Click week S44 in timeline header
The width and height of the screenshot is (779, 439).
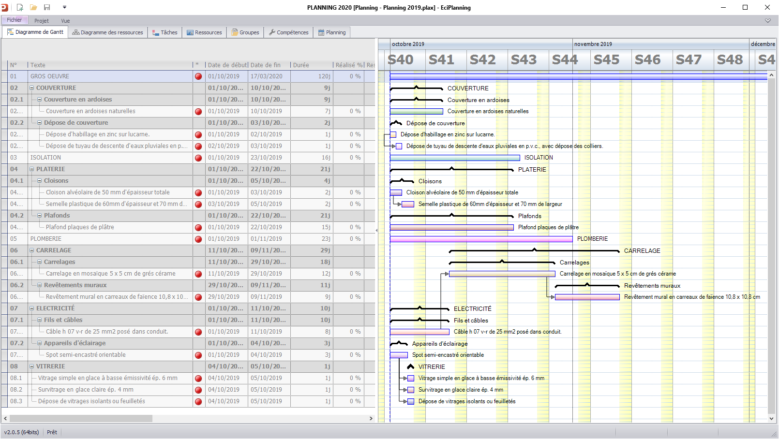point(565,59)
